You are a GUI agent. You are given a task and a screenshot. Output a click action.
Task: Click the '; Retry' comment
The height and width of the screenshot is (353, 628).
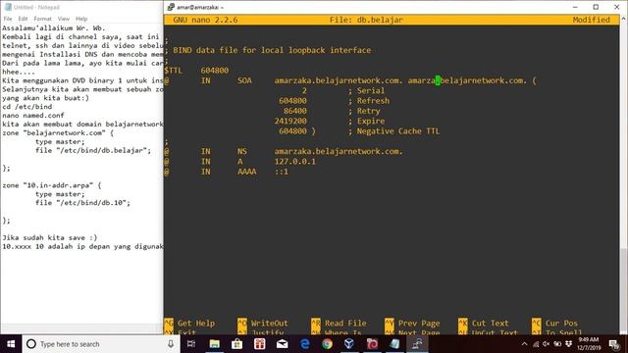click(x=364, y=111)
